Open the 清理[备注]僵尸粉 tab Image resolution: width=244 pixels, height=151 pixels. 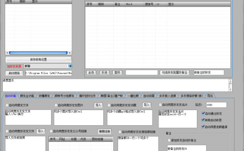[111, 96]
